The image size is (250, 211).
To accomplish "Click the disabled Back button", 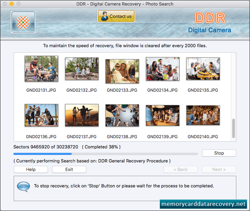I will click(180, 169).
